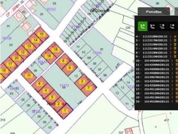
Task: Click block label 10157 on the map
Action: (51, 9)
